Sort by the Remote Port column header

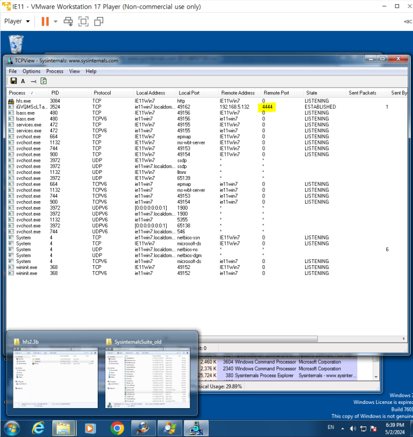[282, 93]
